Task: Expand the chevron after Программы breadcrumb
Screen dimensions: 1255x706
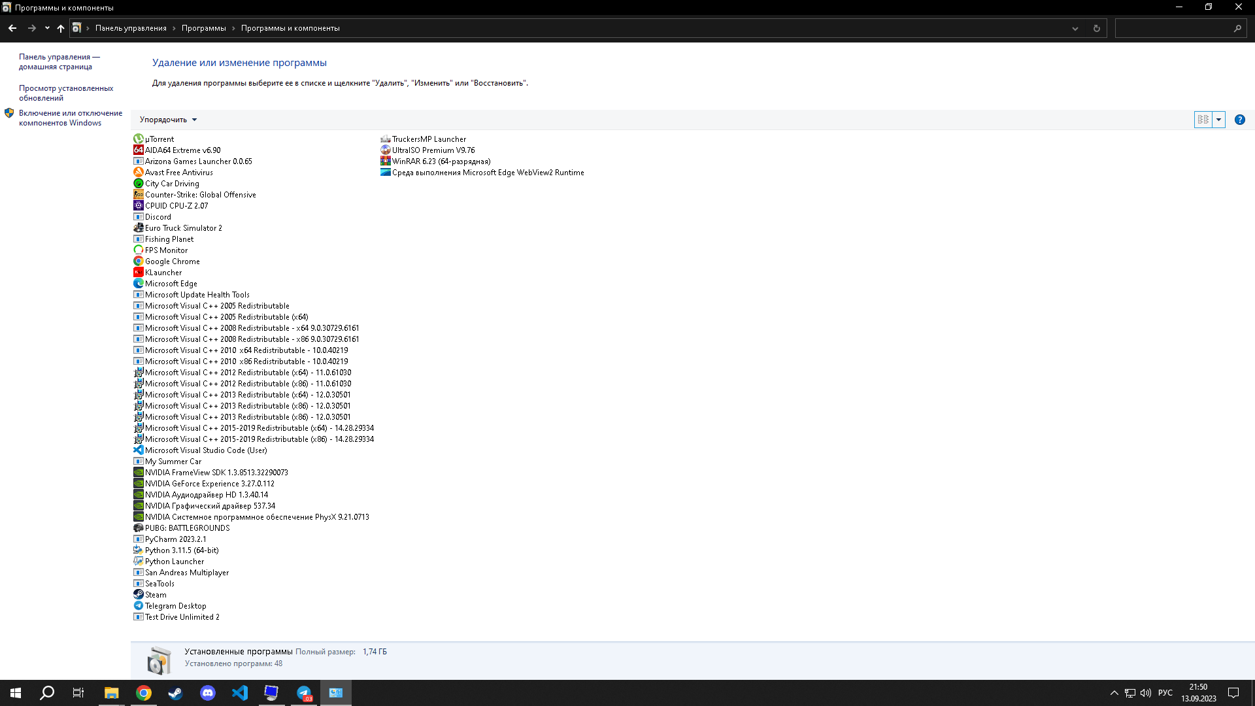Action: (x=233, y=28)
